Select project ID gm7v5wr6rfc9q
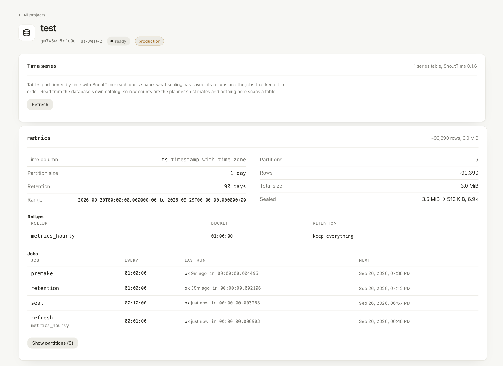 [x=58, y=41]
